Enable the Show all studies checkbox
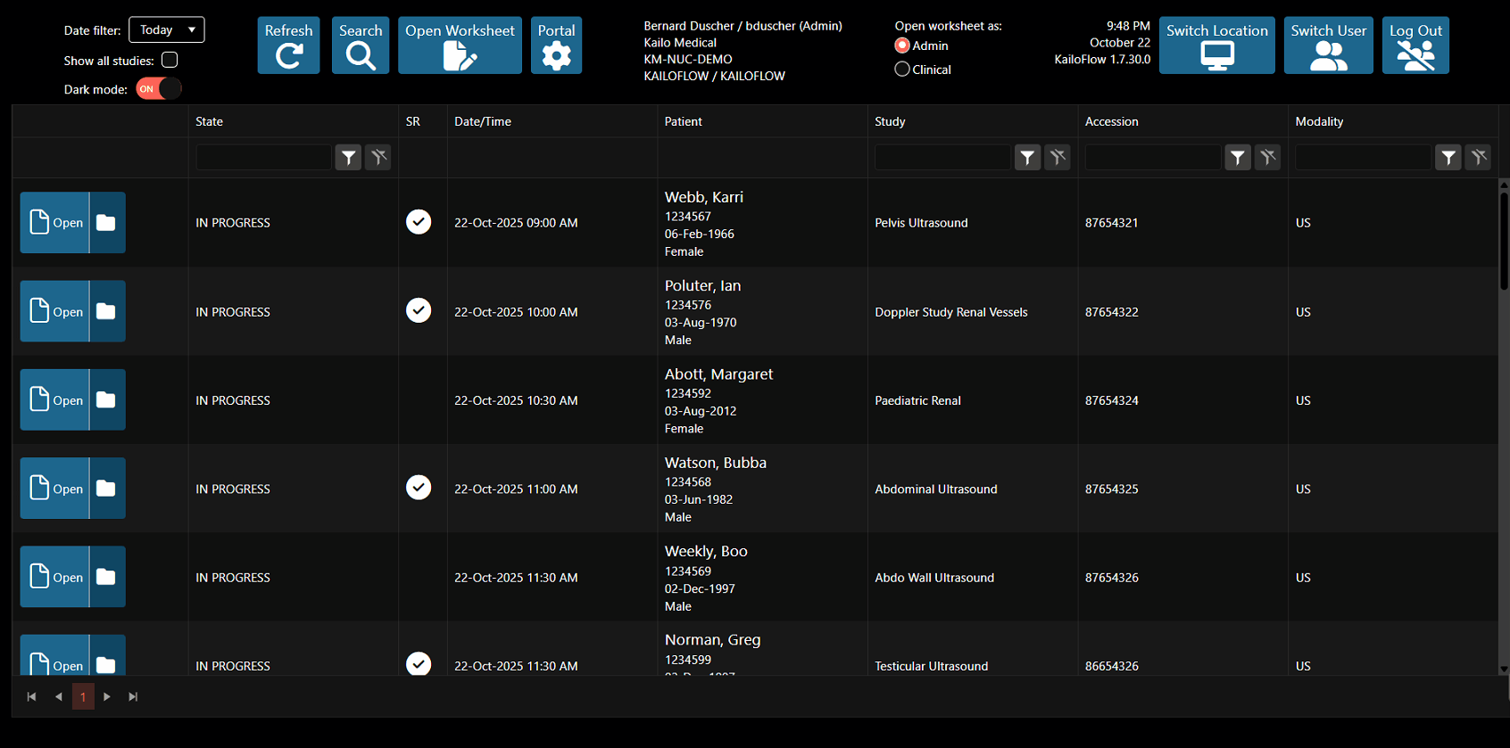 [170, 60]
